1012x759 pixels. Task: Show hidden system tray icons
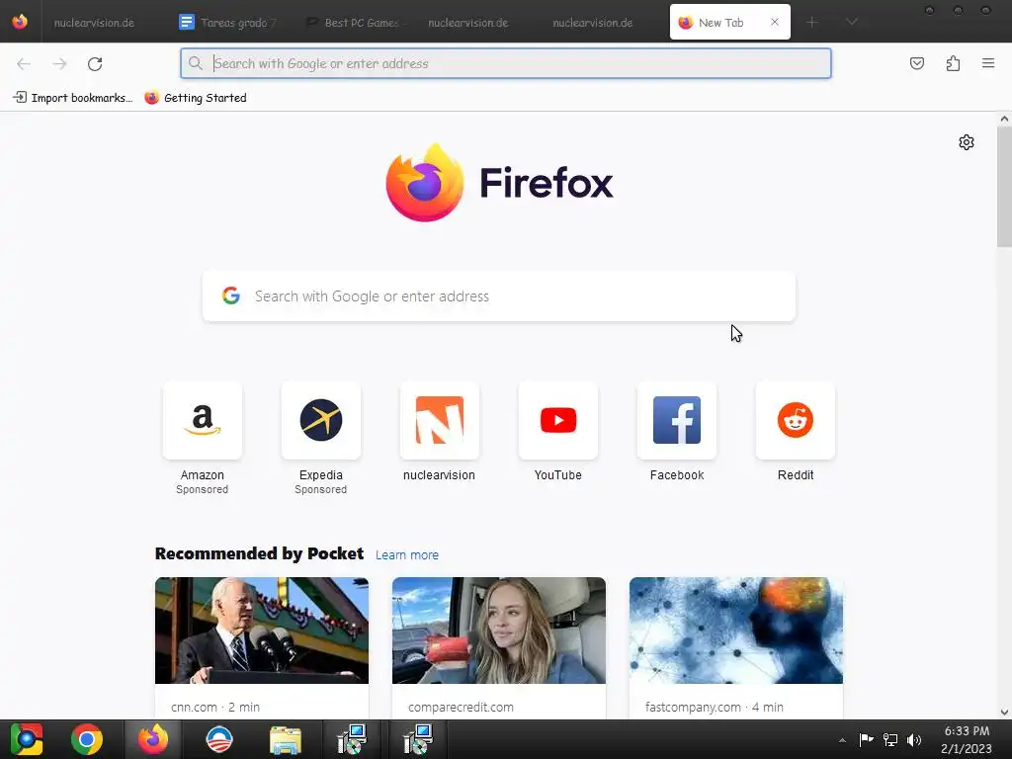coord(842,740)
